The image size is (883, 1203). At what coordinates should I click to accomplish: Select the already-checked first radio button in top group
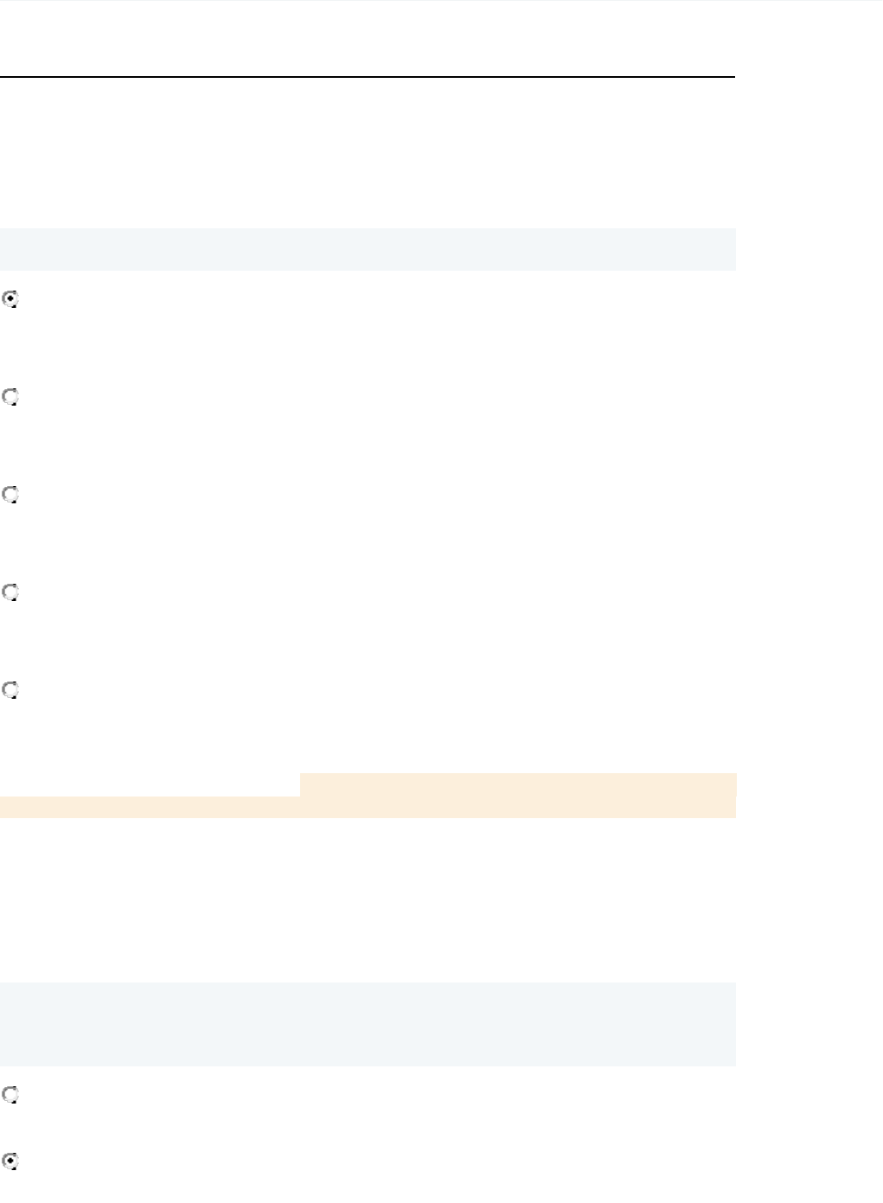pyautogui.click(x=10, y=300)
